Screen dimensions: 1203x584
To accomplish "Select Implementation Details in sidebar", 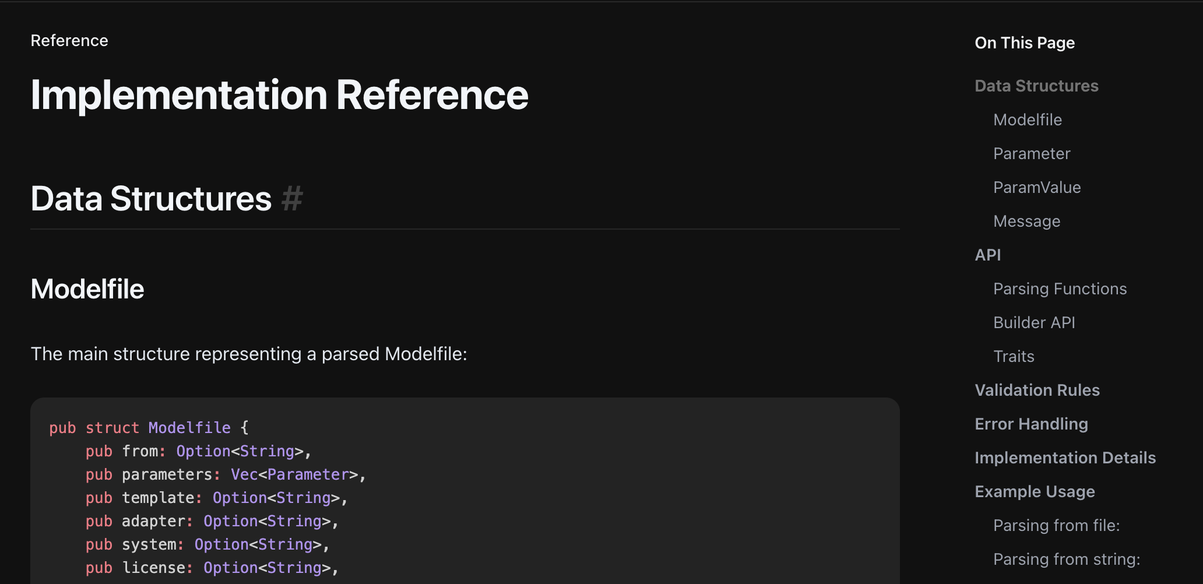I will 1065,458.
